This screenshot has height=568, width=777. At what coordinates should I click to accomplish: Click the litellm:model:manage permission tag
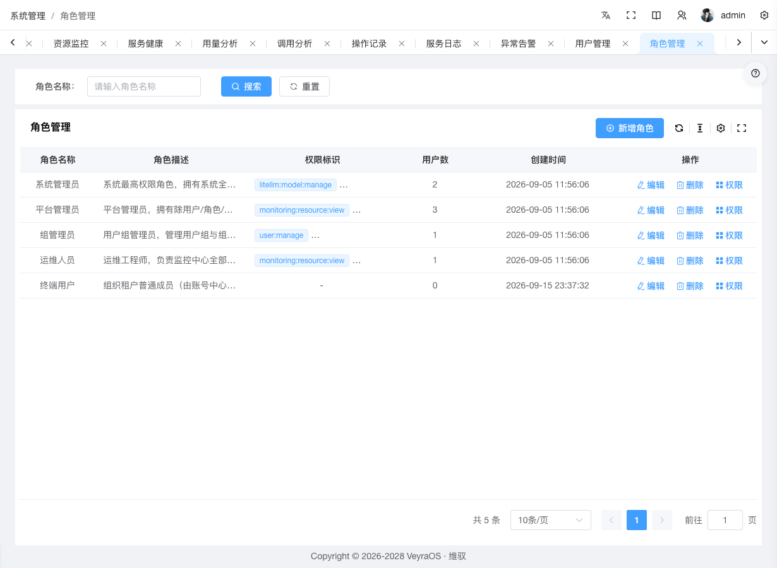pos(296,185)
